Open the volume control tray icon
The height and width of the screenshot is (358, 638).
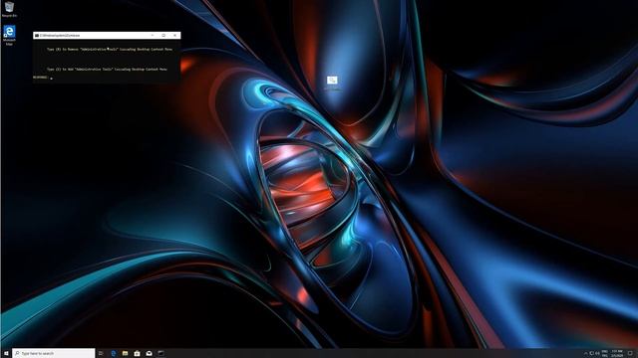(x=597, y=354)
